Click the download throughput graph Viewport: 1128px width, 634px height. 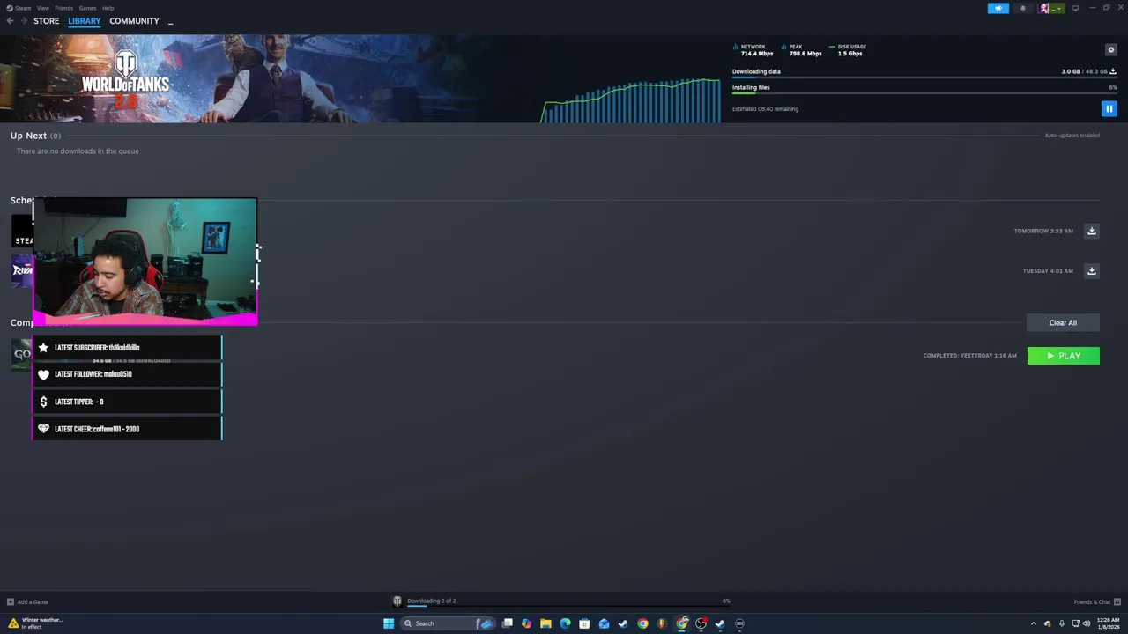pos(632,100)
